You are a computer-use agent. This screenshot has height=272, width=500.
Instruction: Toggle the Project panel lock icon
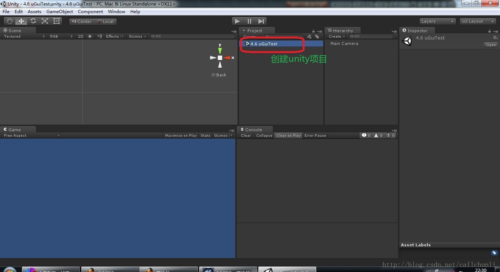coord(313,31)
